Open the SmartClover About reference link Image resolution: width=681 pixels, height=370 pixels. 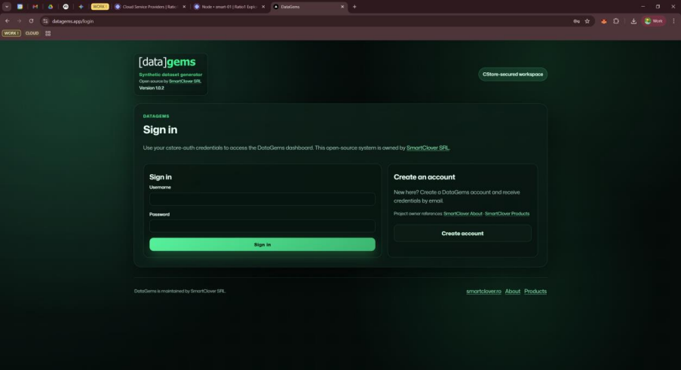[x=462, y=213]
